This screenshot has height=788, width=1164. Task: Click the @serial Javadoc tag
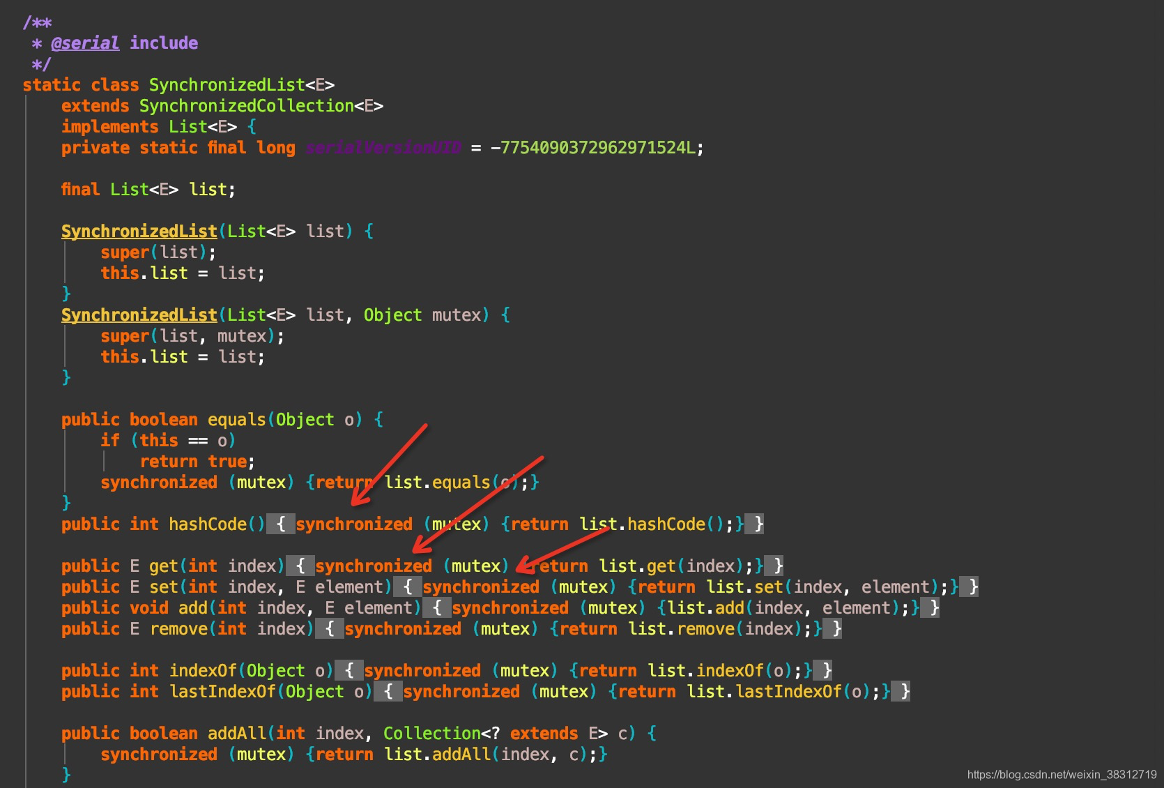pos(85,43)
